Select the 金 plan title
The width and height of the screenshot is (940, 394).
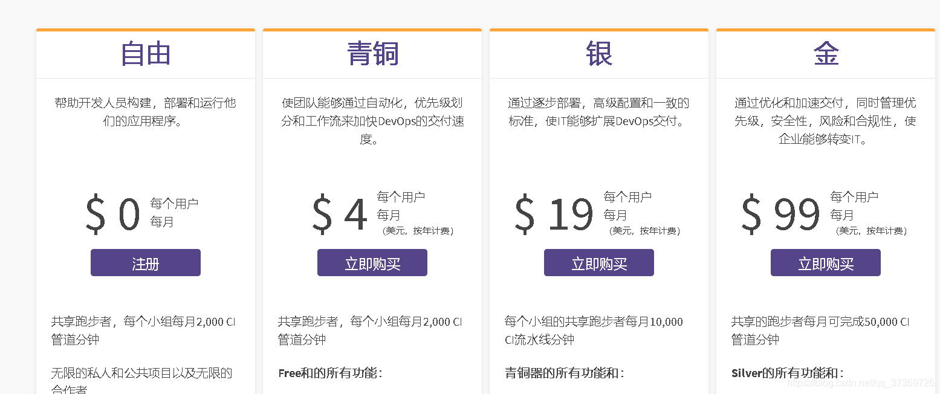(x=825, y=53)
